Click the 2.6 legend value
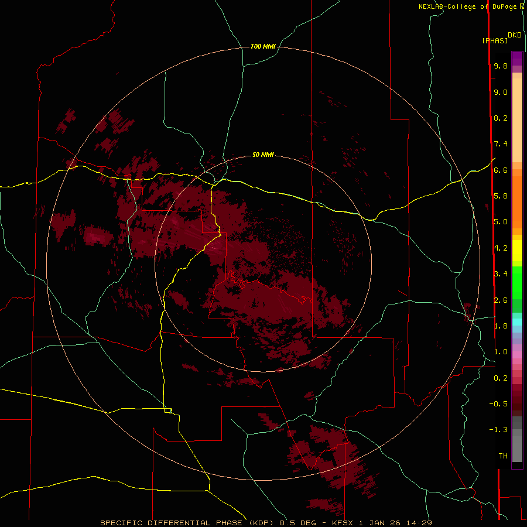The height and width of the screenshot is (527, 527). 501,300
